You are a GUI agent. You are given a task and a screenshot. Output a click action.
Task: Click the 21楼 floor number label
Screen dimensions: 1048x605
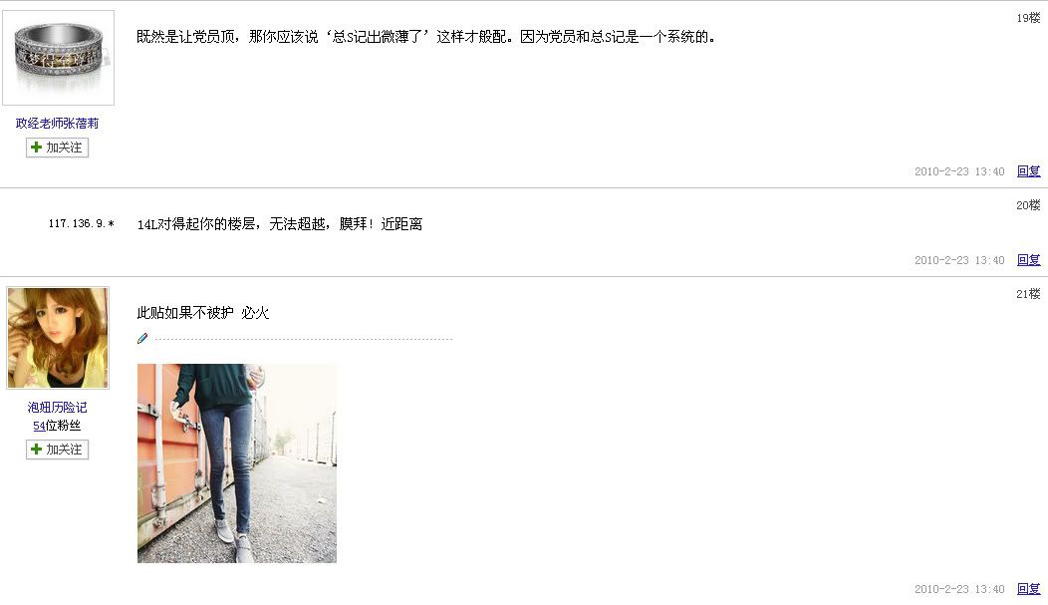(1028, 293)
